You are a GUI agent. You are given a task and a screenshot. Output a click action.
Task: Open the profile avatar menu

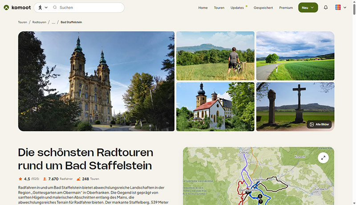pos(340,8)
